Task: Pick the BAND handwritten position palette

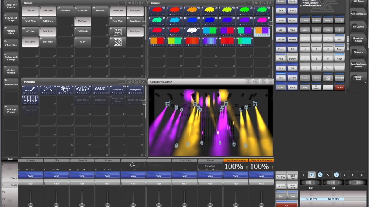Action: point(100,89)
